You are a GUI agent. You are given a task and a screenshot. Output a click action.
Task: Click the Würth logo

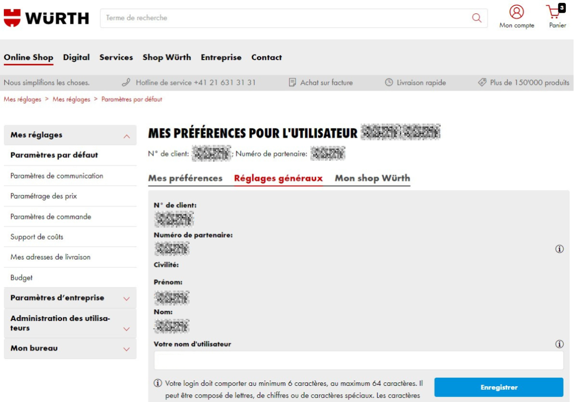click(46, 18)
